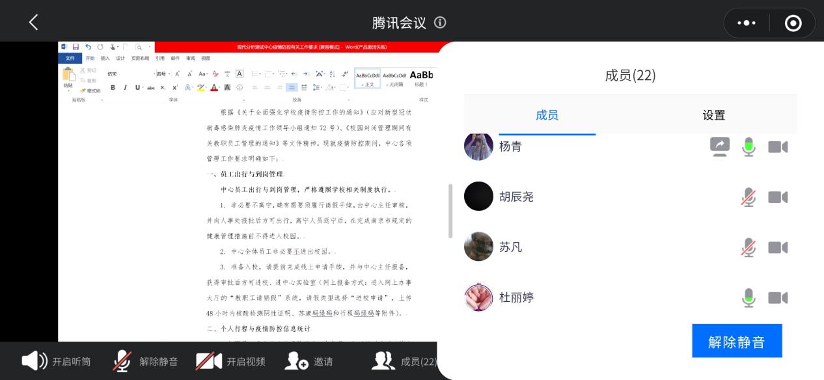Toggle Italic in Word ribbon
The width and height of the screenshot is (824, 380).
pos(125,87)
